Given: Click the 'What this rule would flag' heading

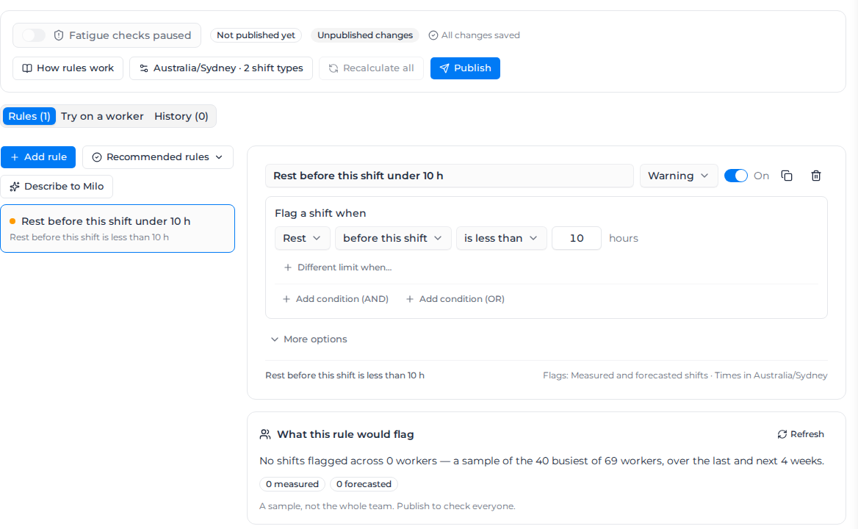Looking at the screenshot, I should (x=345, y=434).
